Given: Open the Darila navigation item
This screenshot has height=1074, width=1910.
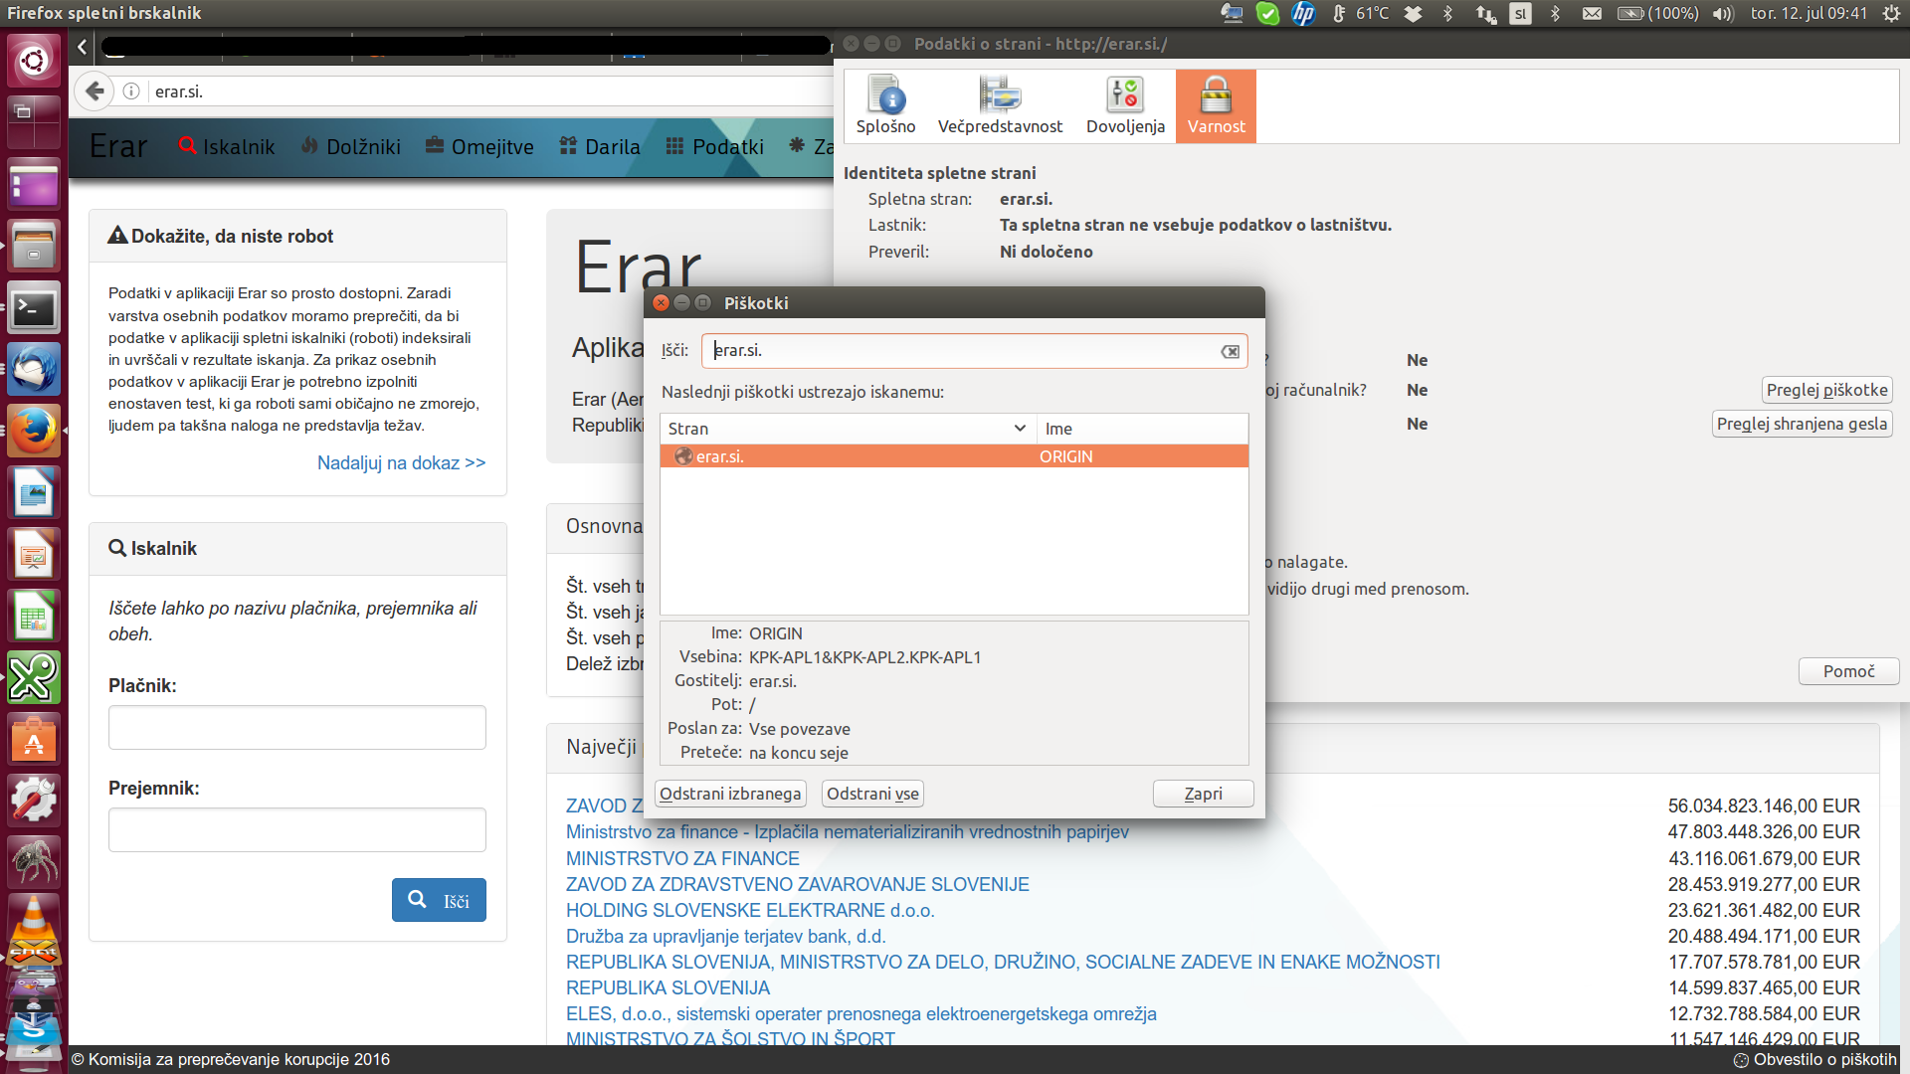Looking at the screenshot, I should (600, 147).
